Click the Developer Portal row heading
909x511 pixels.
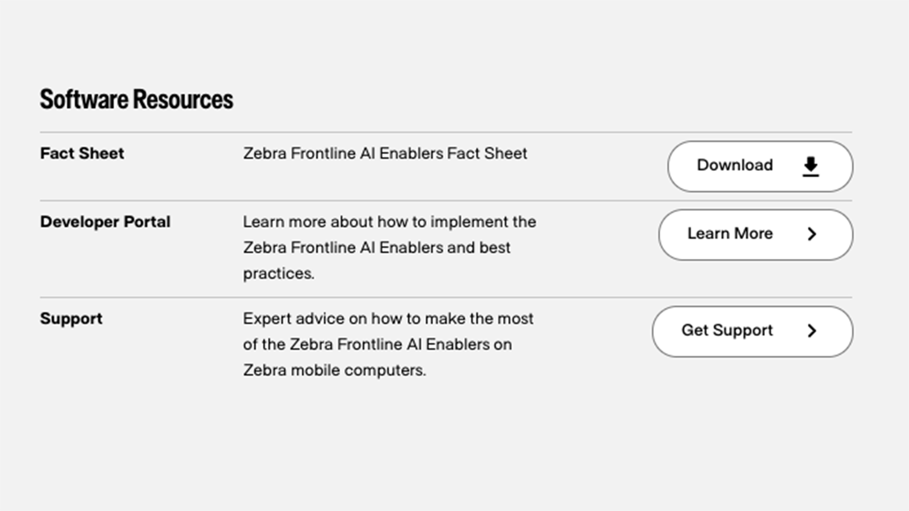click(106, 222)
